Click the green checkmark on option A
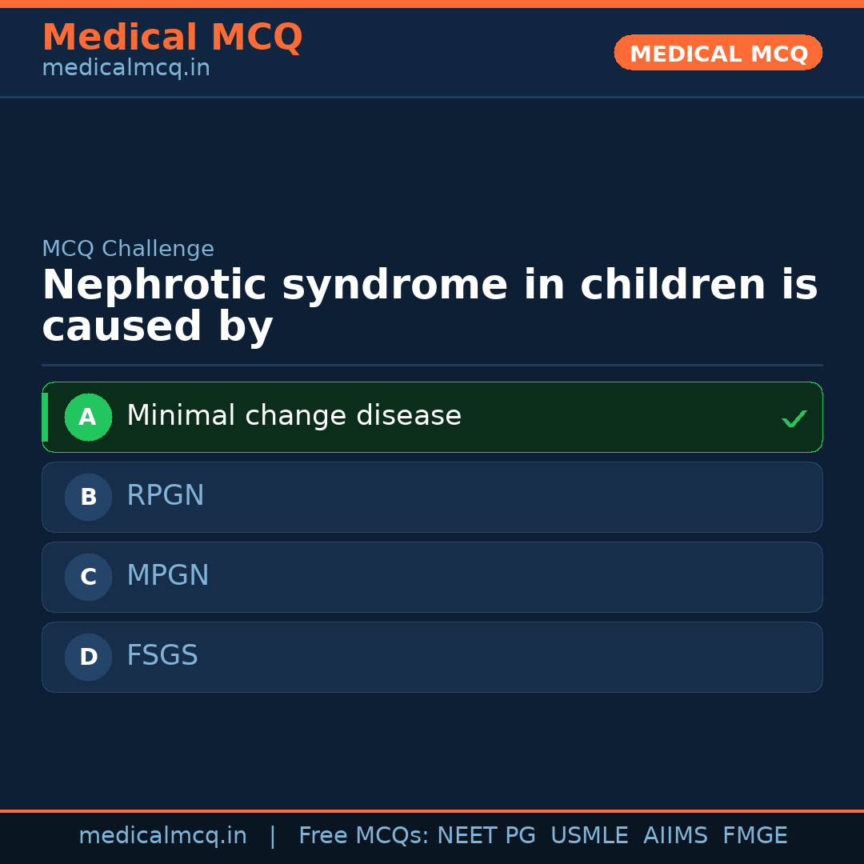 point(794,418)
